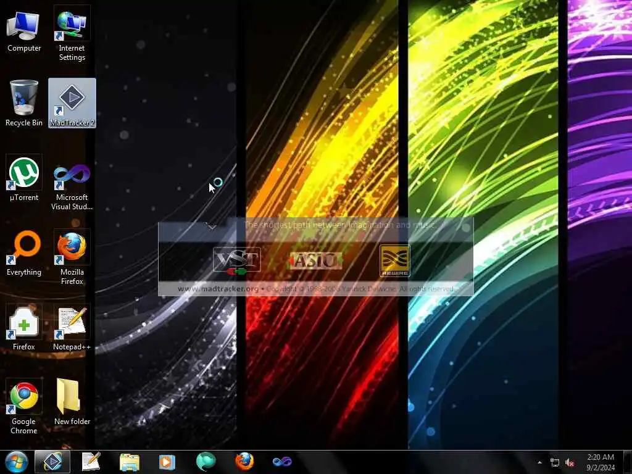This screenshot has height=474, width=632.
Task: Open Internet Settings shortcut
Action: (x=72, y=35)
